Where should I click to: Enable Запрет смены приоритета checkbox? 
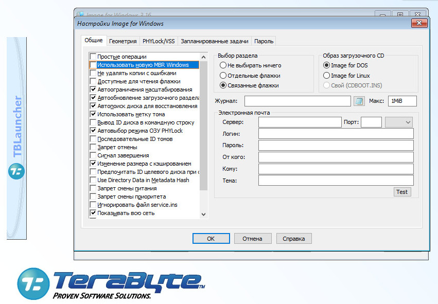(93, 197)
